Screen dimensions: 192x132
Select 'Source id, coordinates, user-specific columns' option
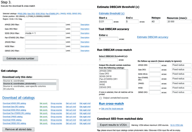pos(30,86)
